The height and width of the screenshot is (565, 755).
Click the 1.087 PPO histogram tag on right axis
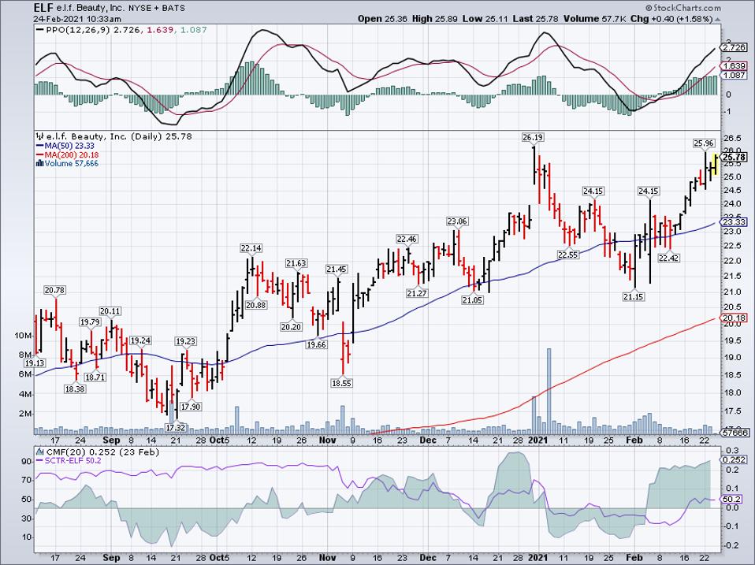pos(734,75)
